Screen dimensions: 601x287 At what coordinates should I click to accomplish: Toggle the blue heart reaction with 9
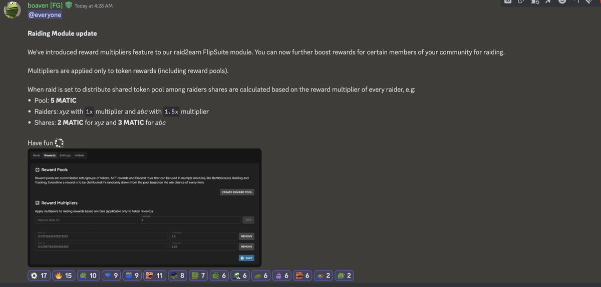coord(111,275)
